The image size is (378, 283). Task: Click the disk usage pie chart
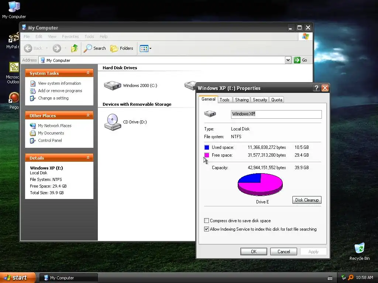point(260,184)
